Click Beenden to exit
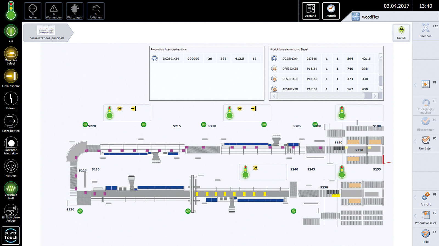 click(425, 30)
